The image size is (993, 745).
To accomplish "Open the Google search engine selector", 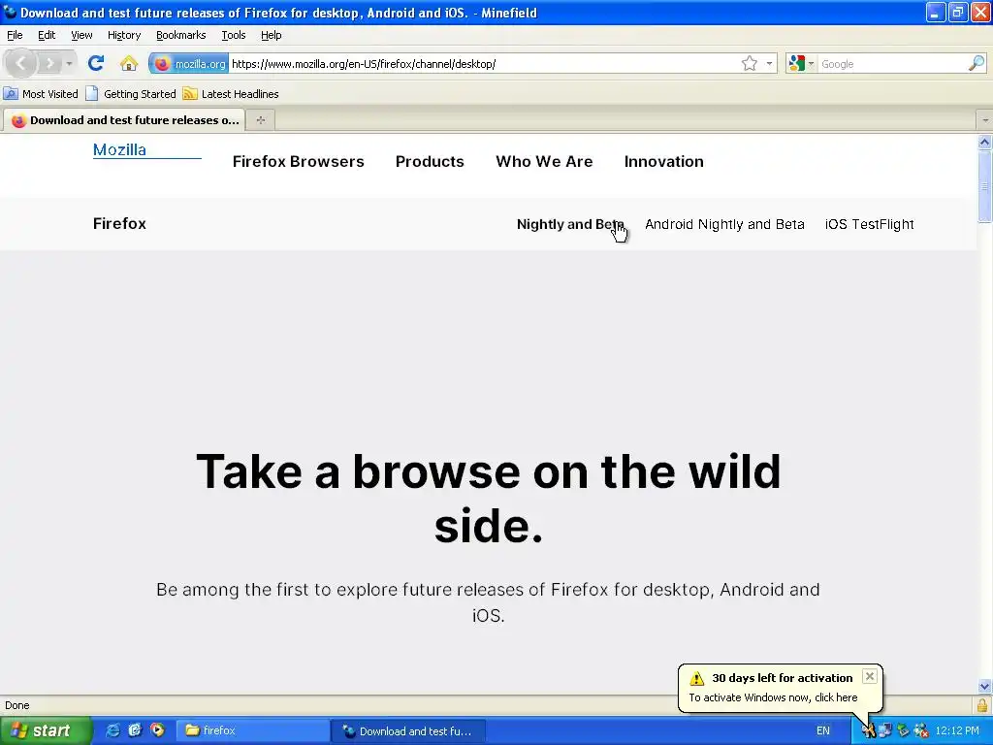I will (801, 63).
